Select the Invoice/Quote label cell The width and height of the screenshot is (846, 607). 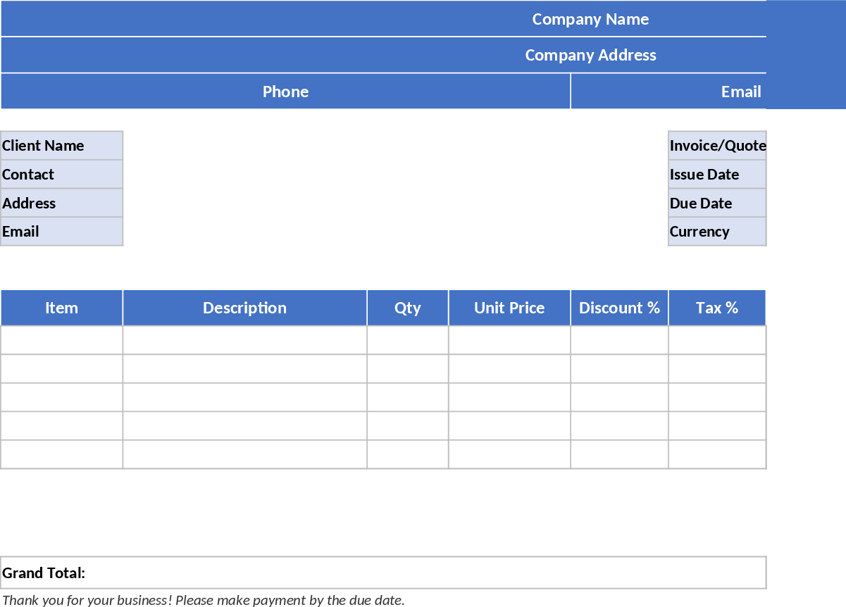[717, 145]
